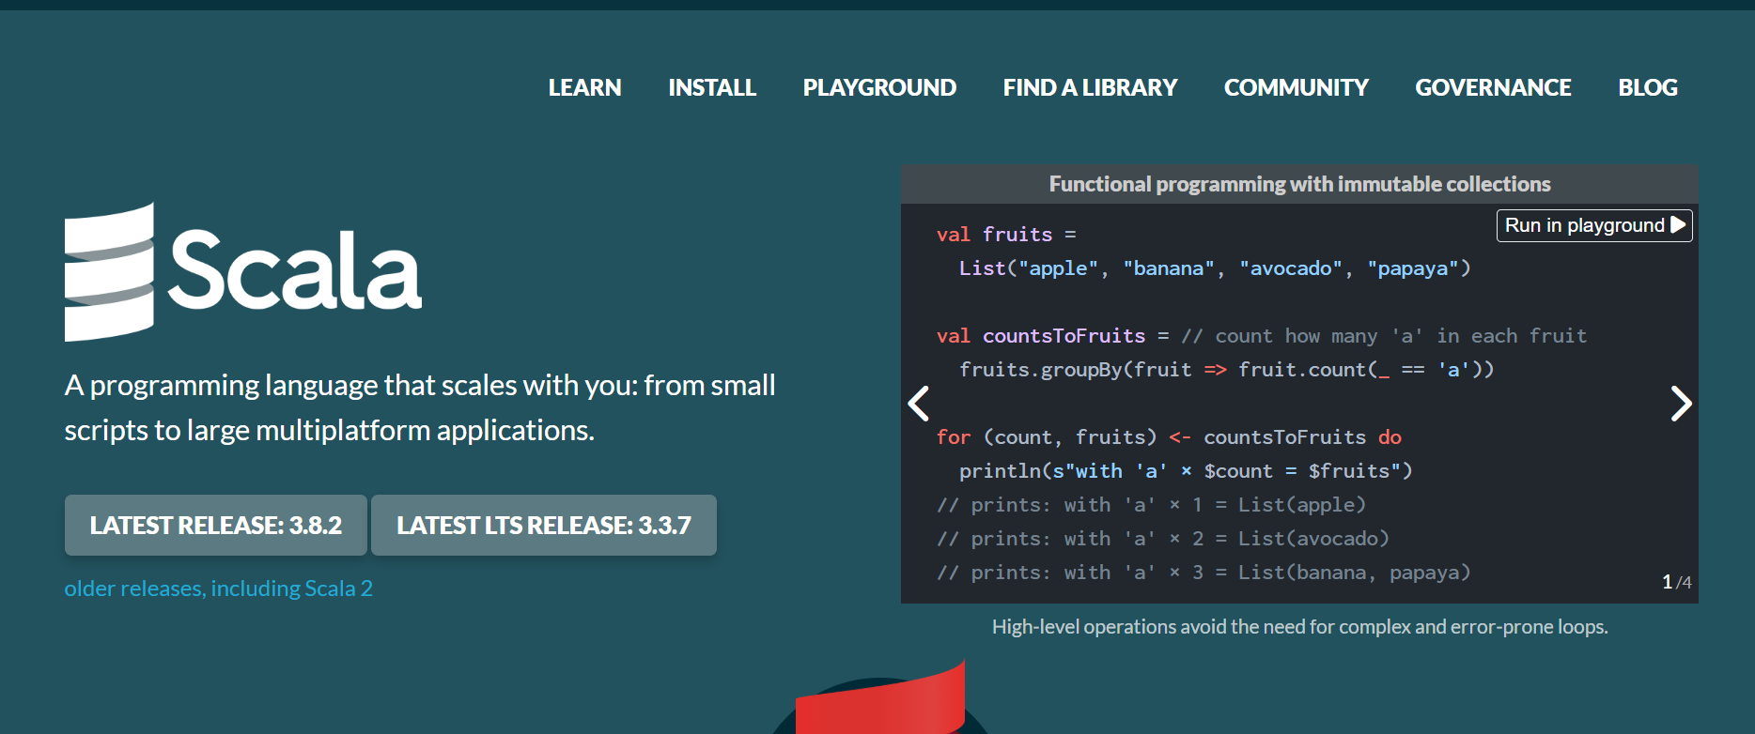1755x734 pixels.
Task: Open the COMMUNITY section
Action: (x=1297, y=87)
